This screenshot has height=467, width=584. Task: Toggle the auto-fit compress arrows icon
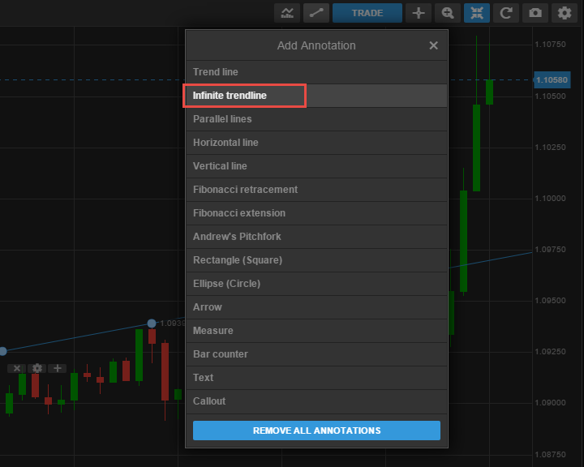tap(476, 13)
